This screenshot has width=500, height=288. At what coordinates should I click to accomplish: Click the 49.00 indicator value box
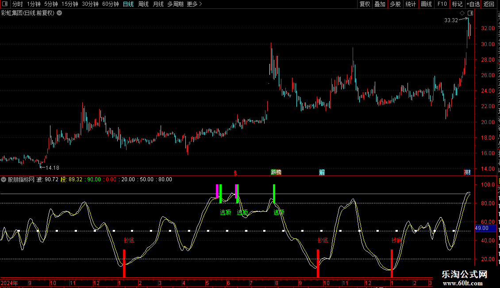coord(486,228)
